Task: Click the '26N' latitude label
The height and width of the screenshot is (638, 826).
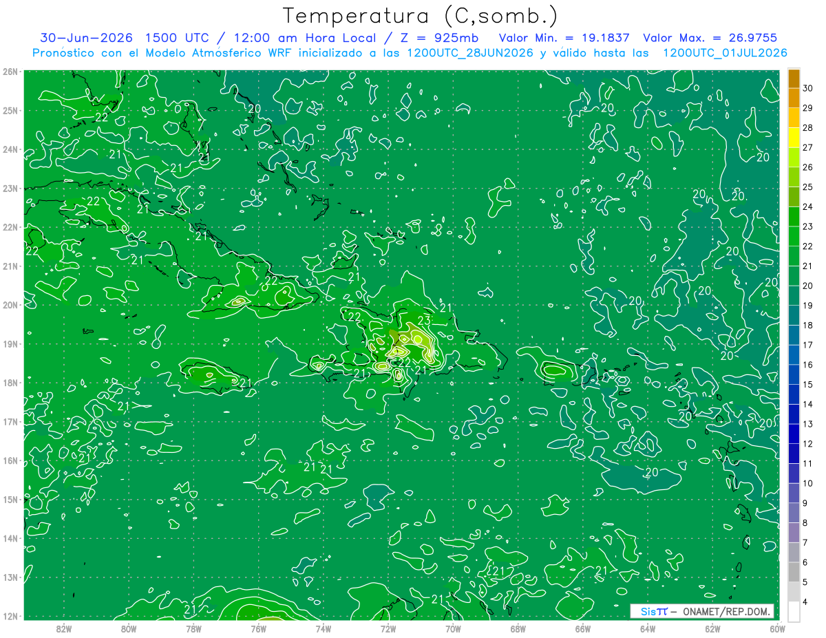Action: [x=10, y=72]
